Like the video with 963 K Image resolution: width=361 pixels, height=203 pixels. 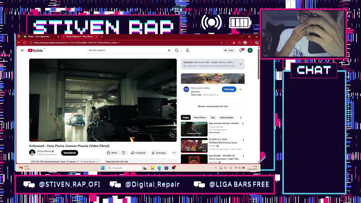click(112, 153)
